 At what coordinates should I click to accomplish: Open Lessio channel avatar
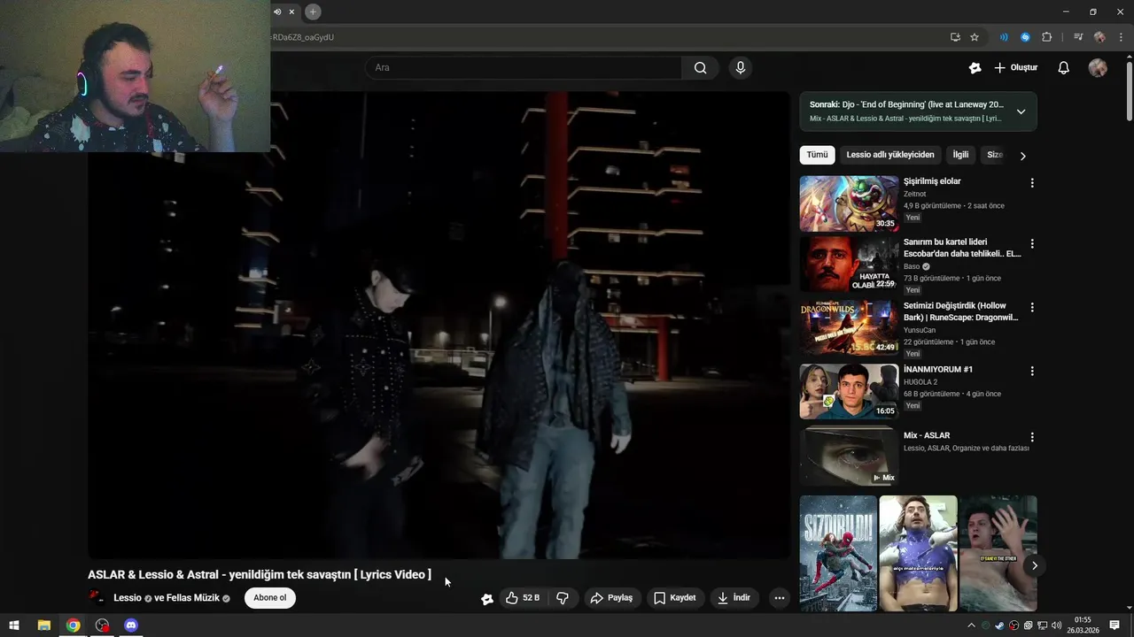[x=97, y=598]
